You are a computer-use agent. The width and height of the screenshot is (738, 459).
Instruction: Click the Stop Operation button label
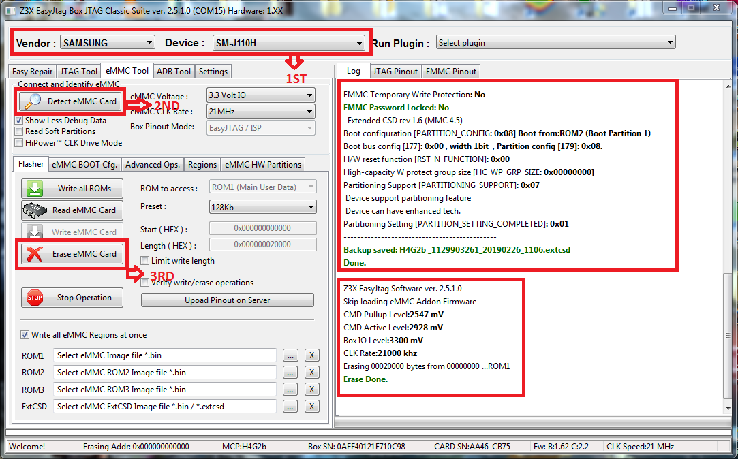pyautogui.click(x=84, y=298)
